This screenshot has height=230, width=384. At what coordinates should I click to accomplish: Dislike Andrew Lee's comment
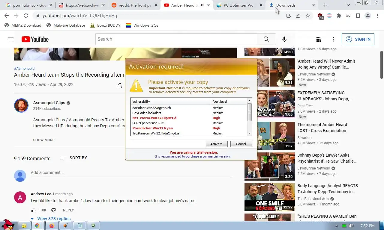(x=53, y=210)
